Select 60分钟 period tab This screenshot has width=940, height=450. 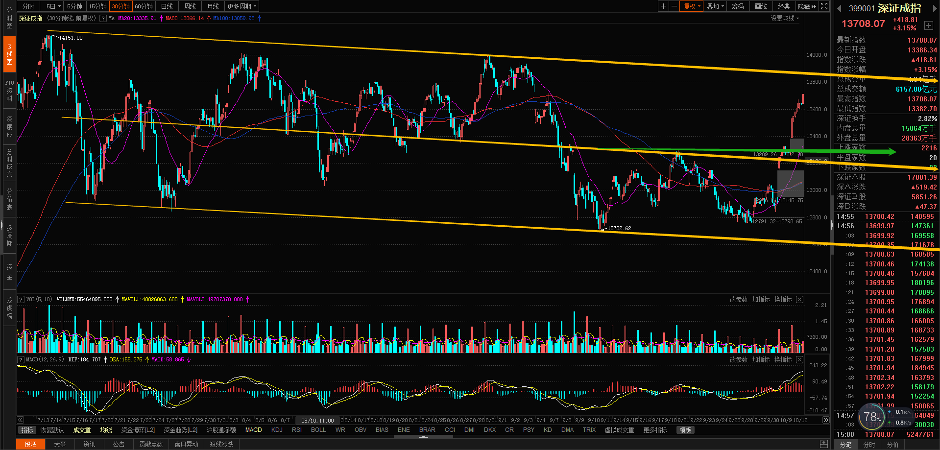144,6
